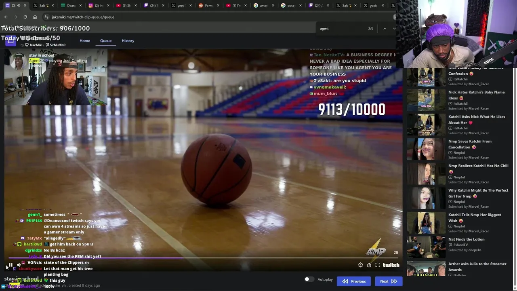Switch to the 'amer' Google browser tab

[263, 6]
